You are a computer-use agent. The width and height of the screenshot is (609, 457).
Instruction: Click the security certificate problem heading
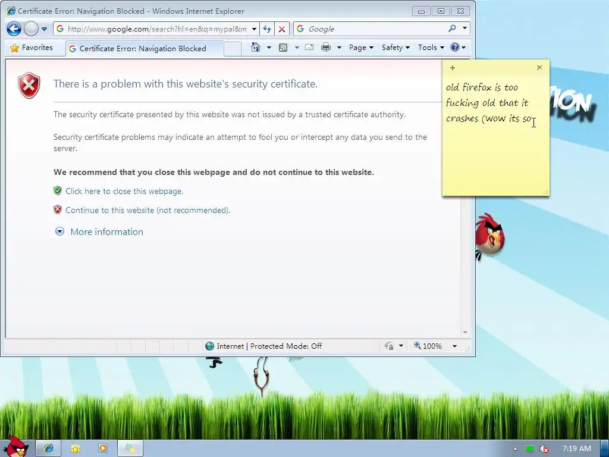[x=186, y=84]
